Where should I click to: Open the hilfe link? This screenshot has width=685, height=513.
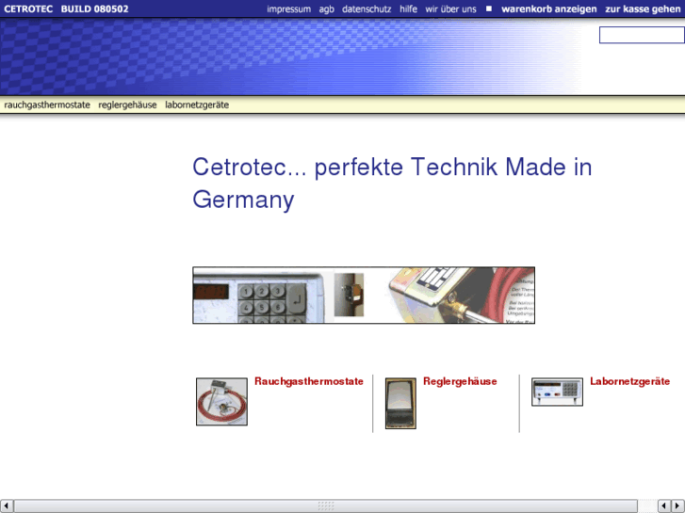(409, 9)
